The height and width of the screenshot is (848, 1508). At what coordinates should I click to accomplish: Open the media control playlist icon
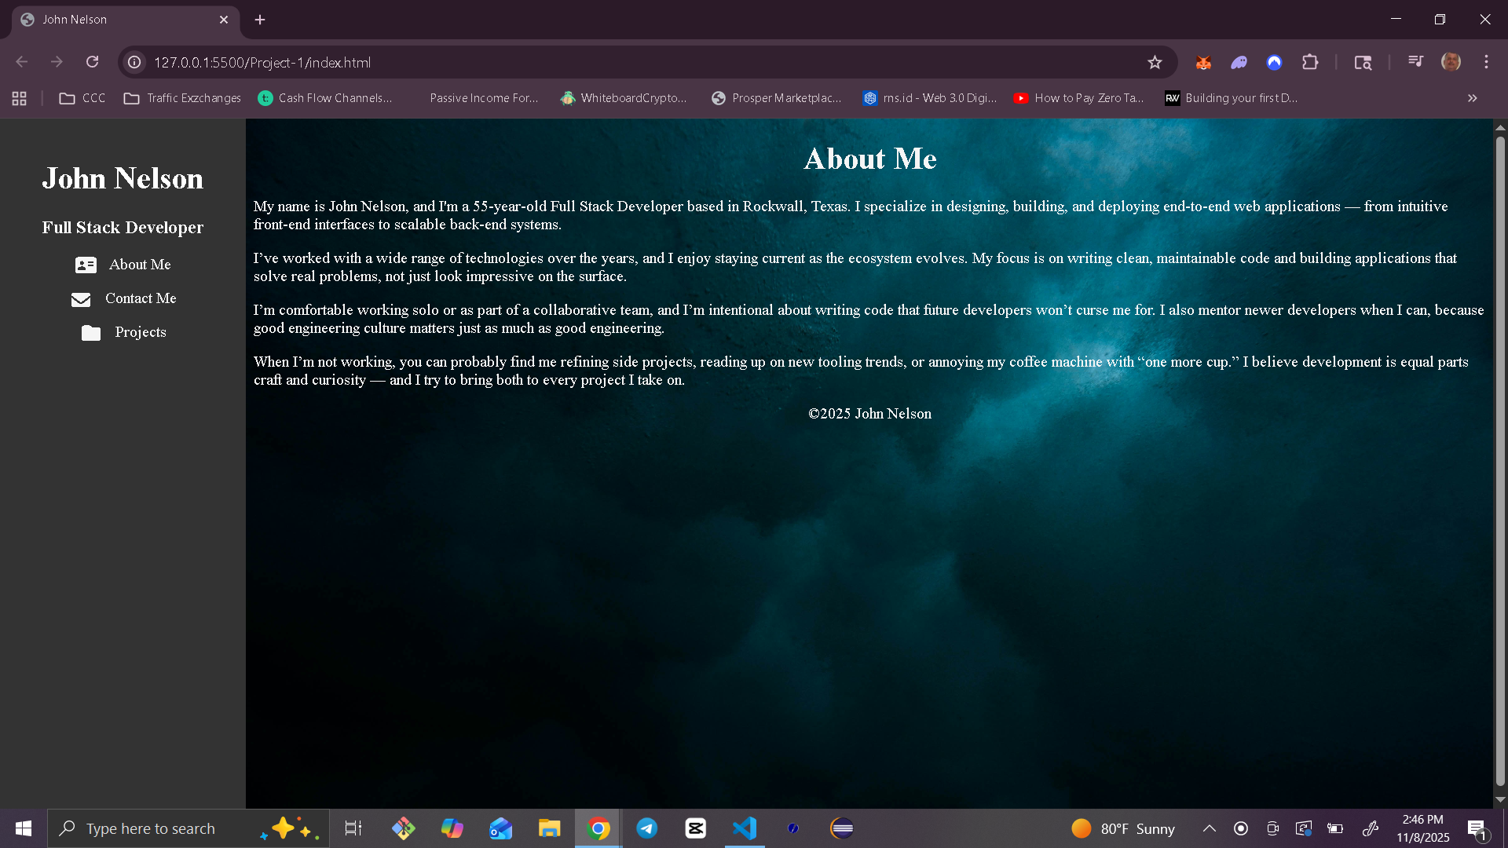click(x=1415, y=61)
